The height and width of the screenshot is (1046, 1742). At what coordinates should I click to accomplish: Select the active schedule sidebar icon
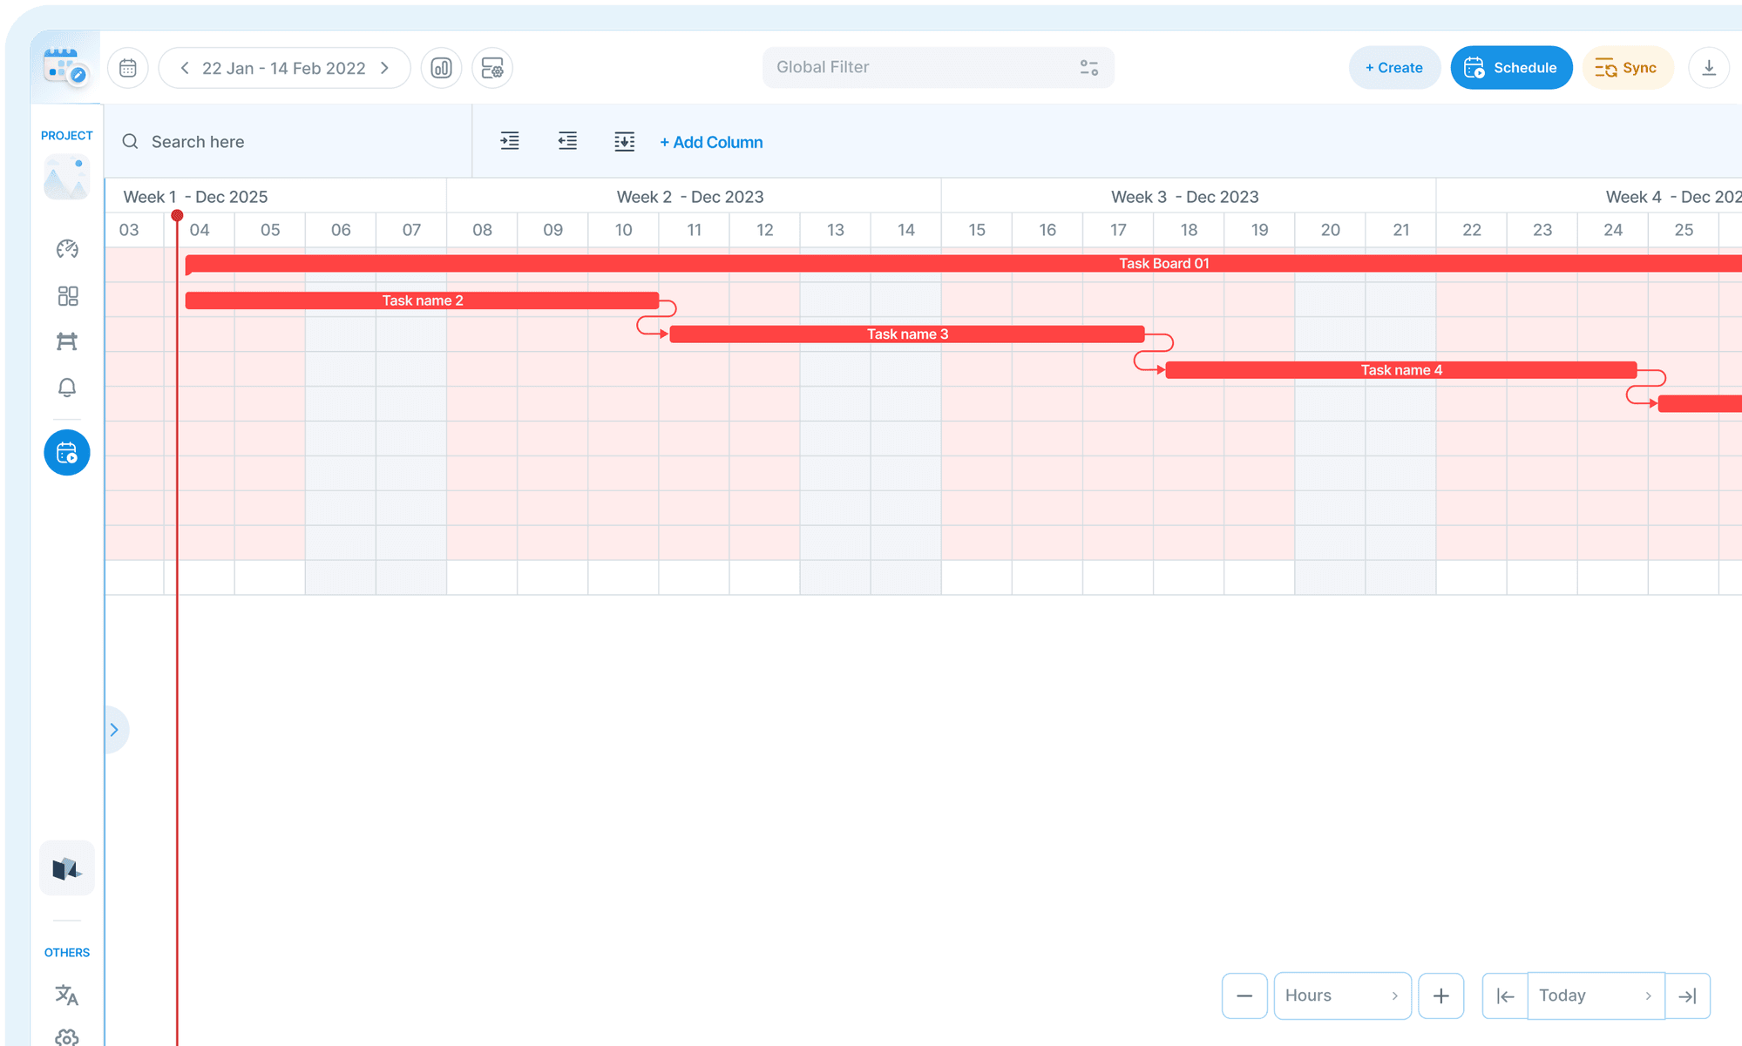click(x=67, y=453)
